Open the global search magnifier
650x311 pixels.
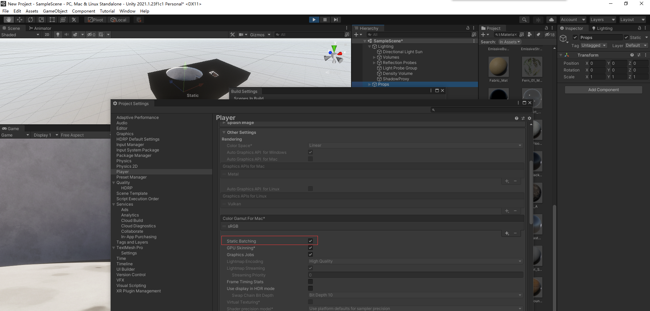tap(524, 20)
